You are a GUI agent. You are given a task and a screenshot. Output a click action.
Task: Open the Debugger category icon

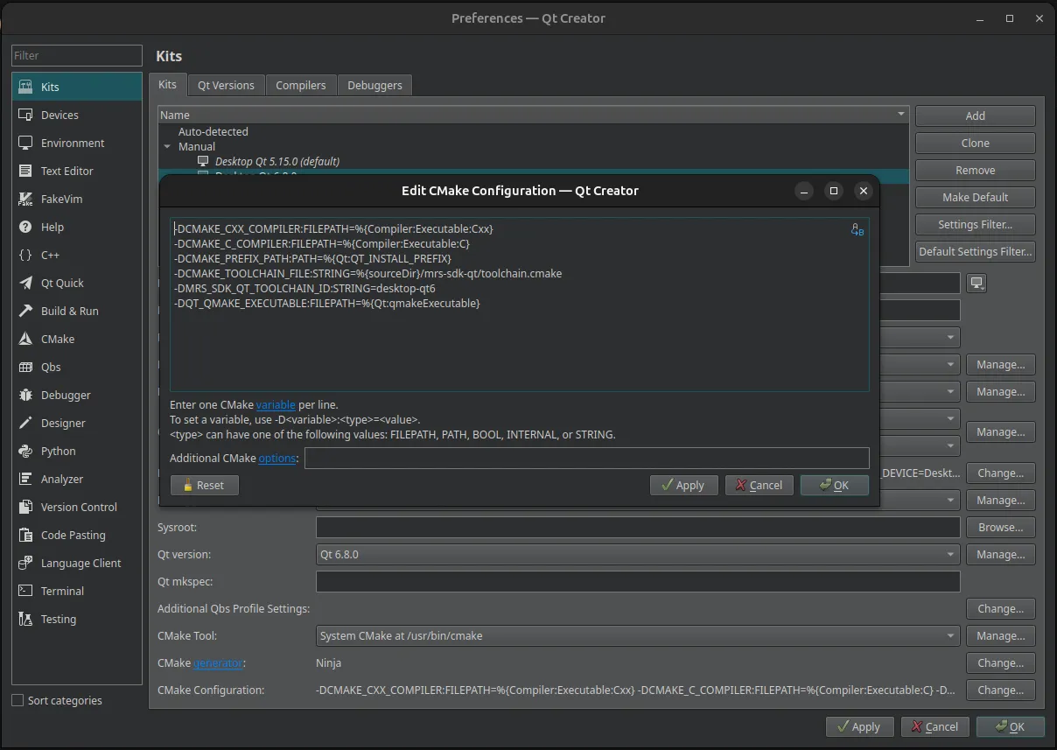25,395
